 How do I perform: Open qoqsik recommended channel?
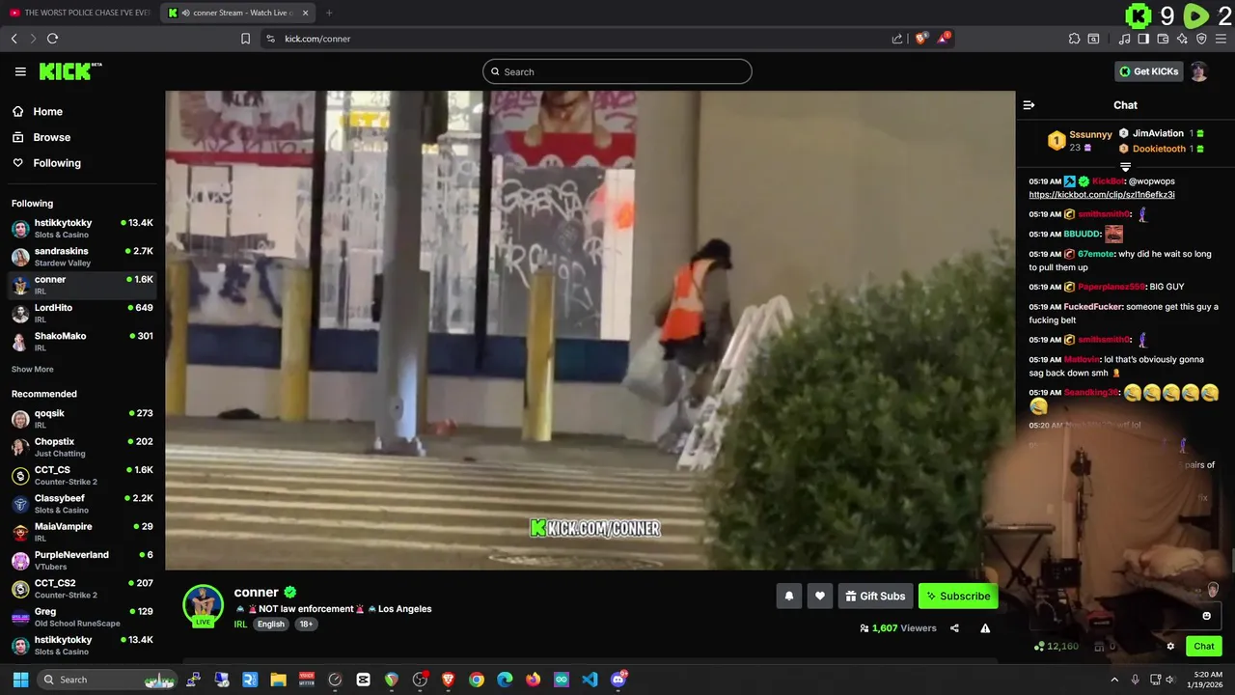[82, 419]
